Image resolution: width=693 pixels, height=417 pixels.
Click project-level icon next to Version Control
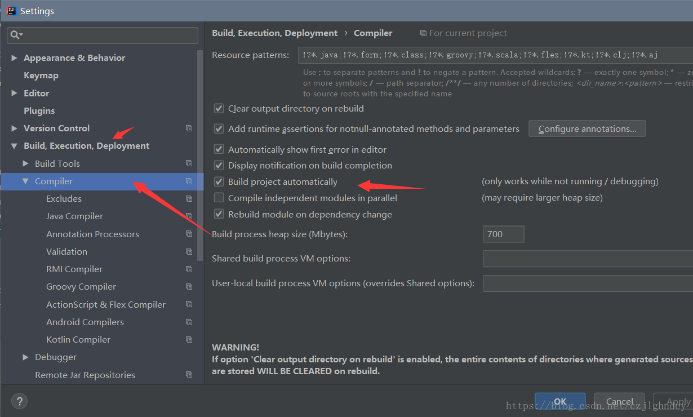[189, 128]
